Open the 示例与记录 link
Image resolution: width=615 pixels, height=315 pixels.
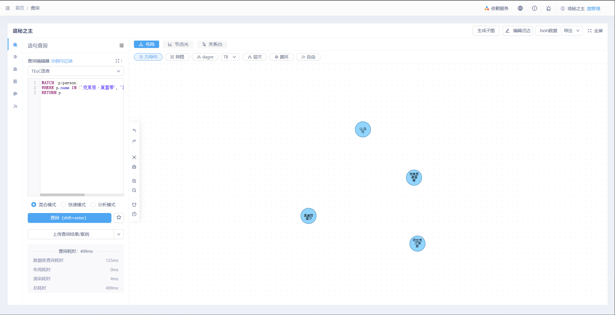[x=62, y=61]
